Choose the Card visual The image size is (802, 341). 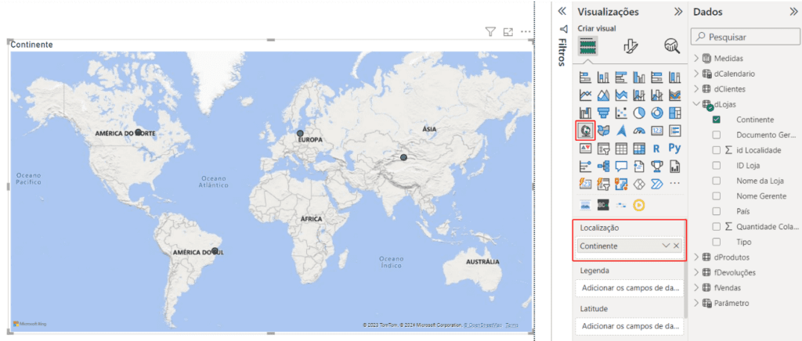657,131
